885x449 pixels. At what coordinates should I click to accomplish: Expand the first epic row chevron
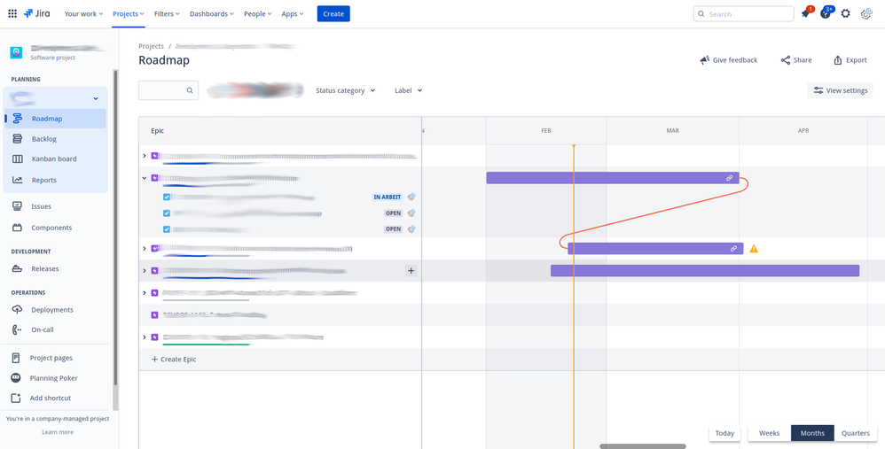[145, 156]
